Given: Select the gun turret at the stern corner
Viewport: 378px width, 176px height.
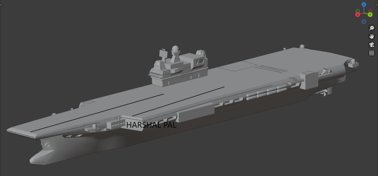Looking at the screenshot, I should (353, 62).
